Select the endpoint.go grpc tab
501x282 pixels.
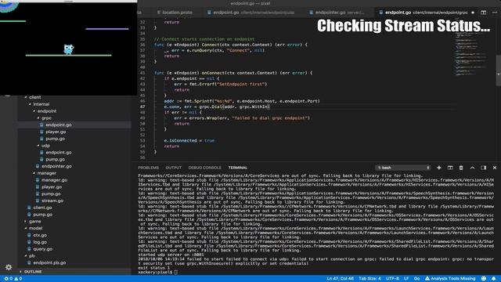426,13
